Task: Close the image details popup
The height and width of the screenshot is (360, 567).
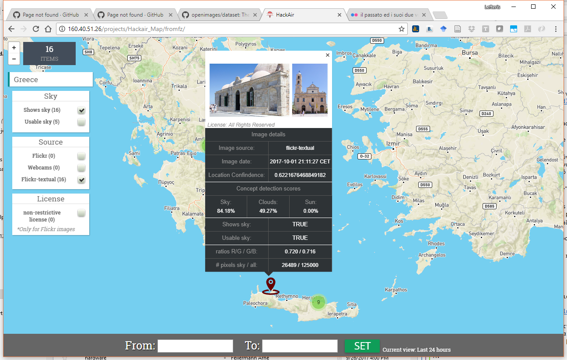Action: (328, 55)
